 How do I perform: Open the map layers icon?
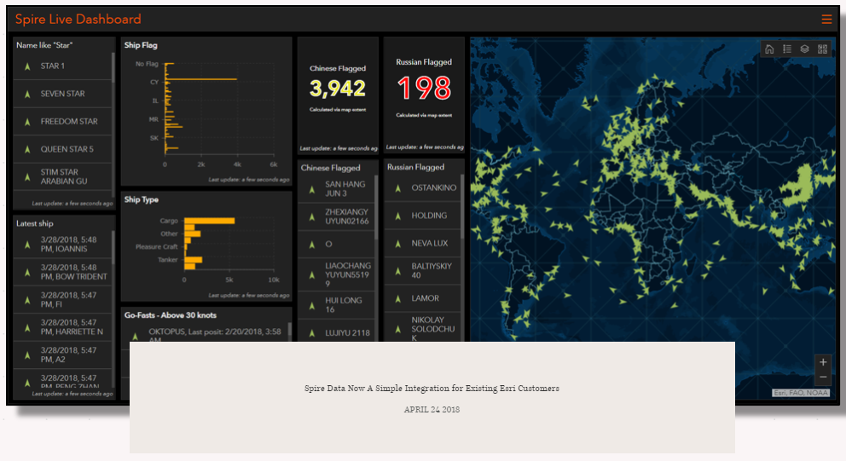(804, 49)
